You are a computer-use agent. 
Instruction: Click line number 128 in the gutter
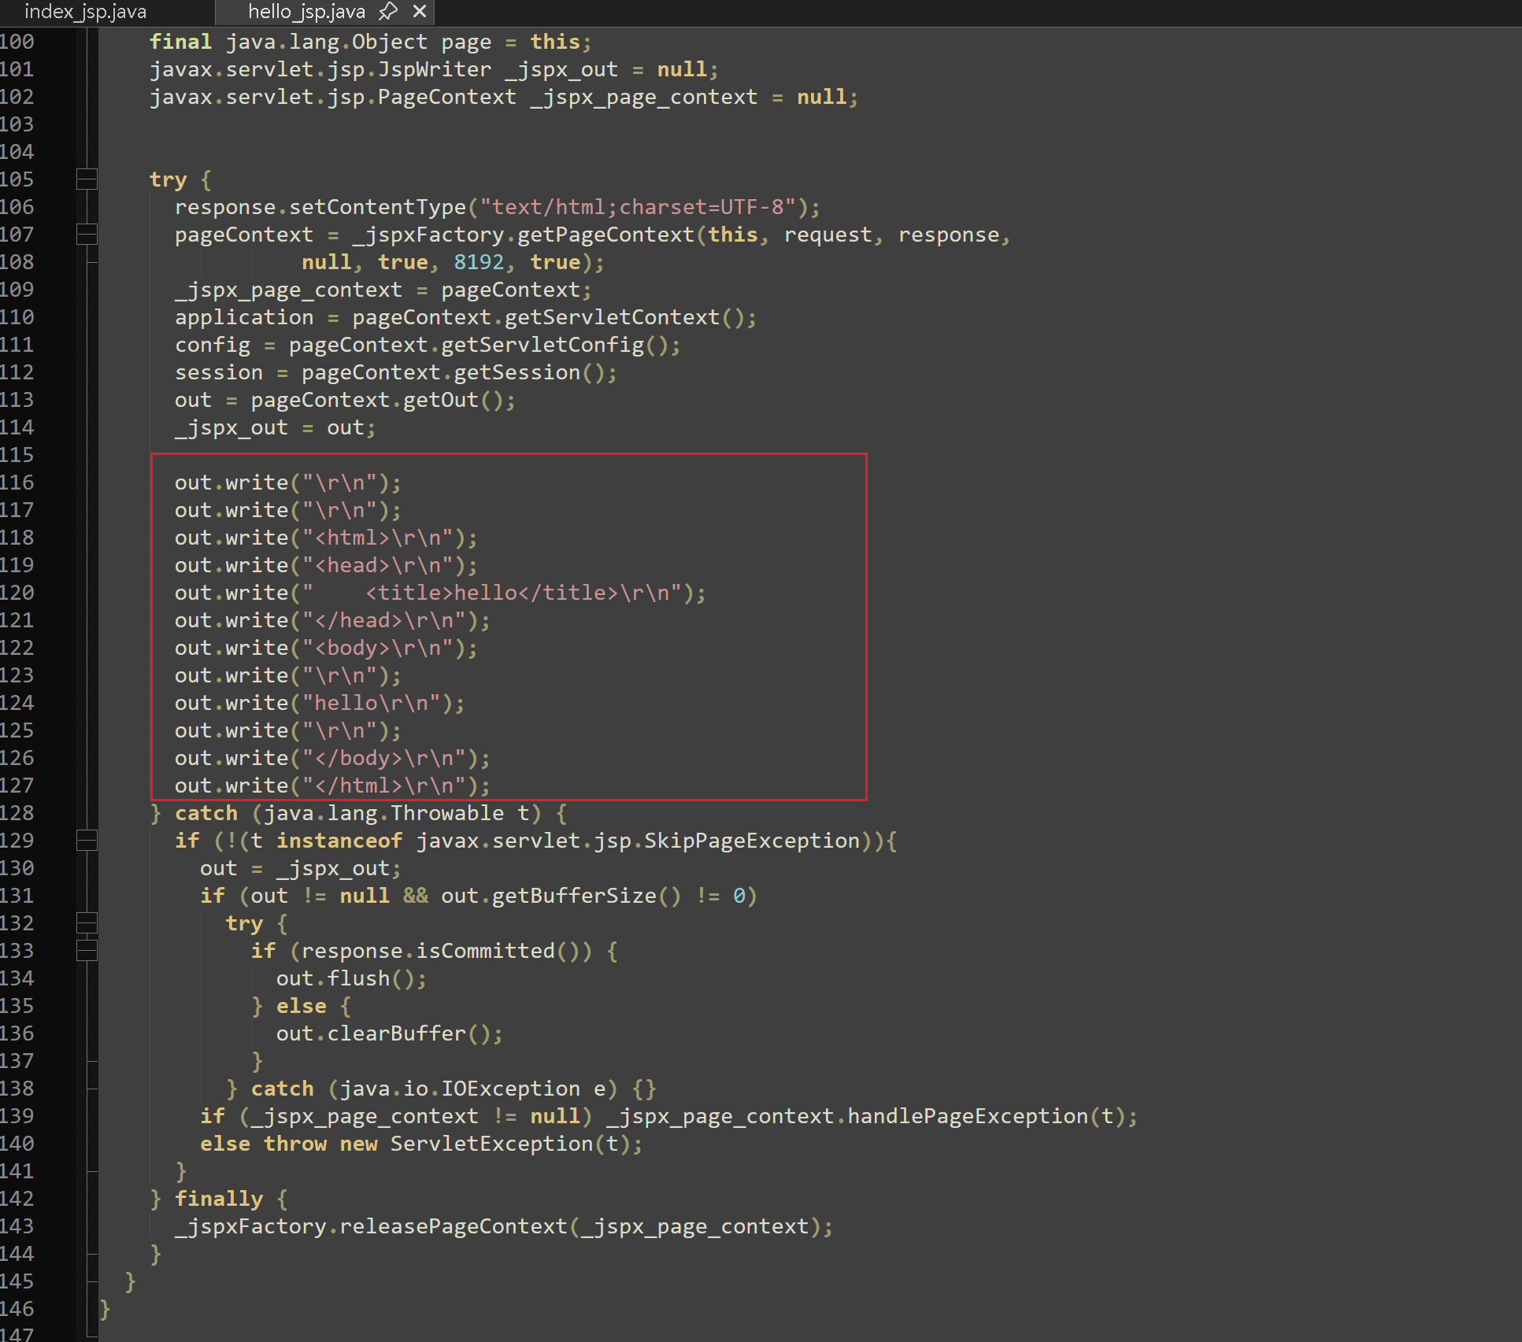point(17,813)
